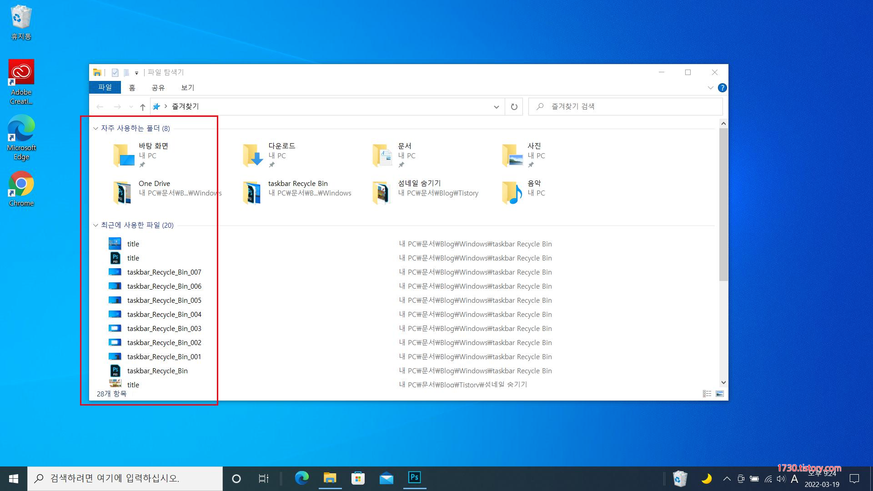Open the 보기 ribbon tab
The image size is (873, 491).
click(187, 88)
